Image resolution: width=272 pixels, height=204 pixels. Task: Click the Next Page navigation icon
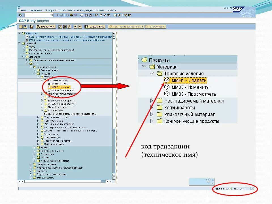coord(105,15)
